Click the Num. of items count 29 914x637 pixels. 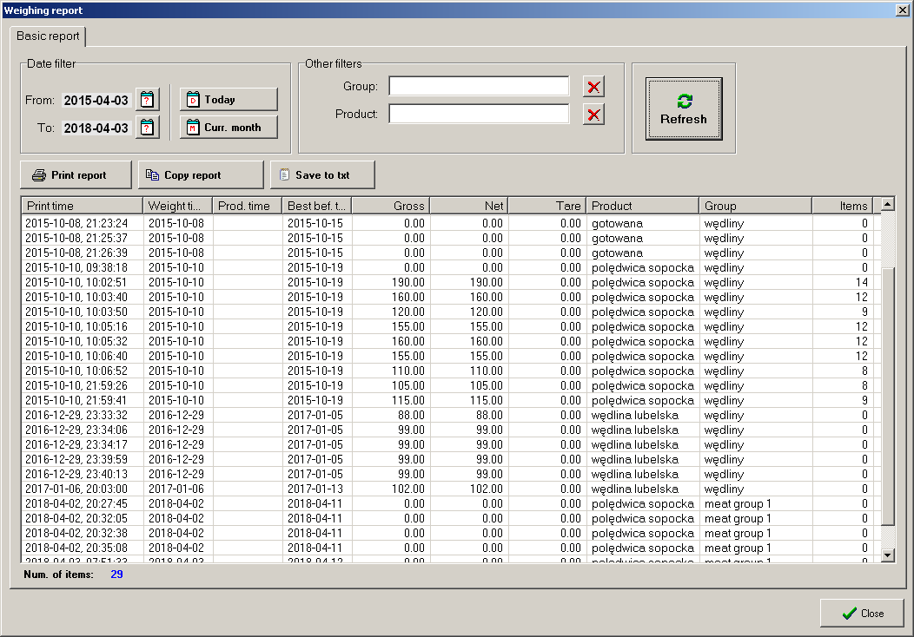click(x=116, y=575)
